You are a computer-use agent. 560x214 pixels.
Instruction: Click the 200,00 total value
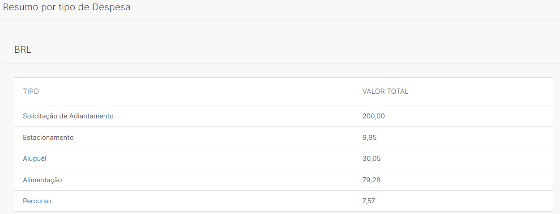(374, 116)
